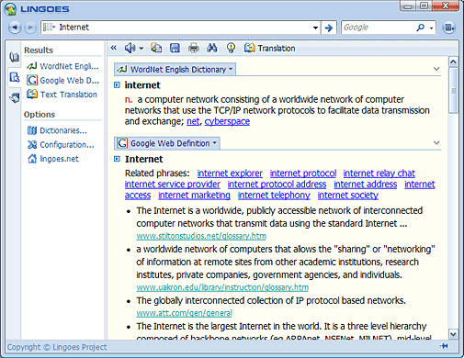This screenshot has width=464, height=358.
Task: Open the main menu icon at top right
Action: 448,28
